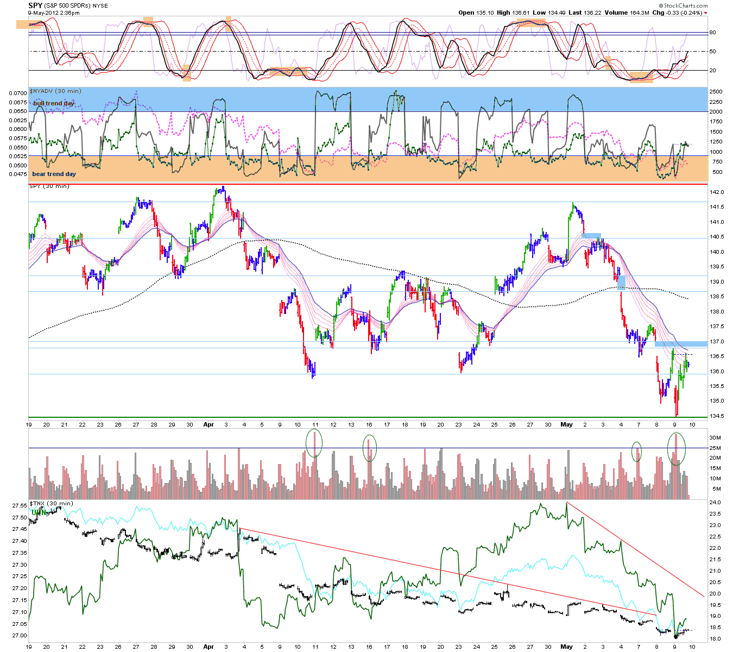
Task: Click the circled volume spike above May 9
Action: tap(676, 449)
